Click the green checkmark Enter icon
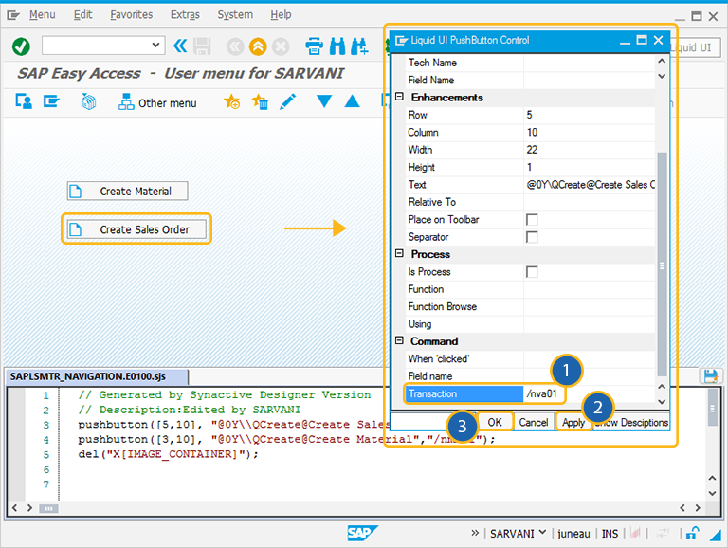Viewport: 728px width, 548px height. [x=21, y=46]
